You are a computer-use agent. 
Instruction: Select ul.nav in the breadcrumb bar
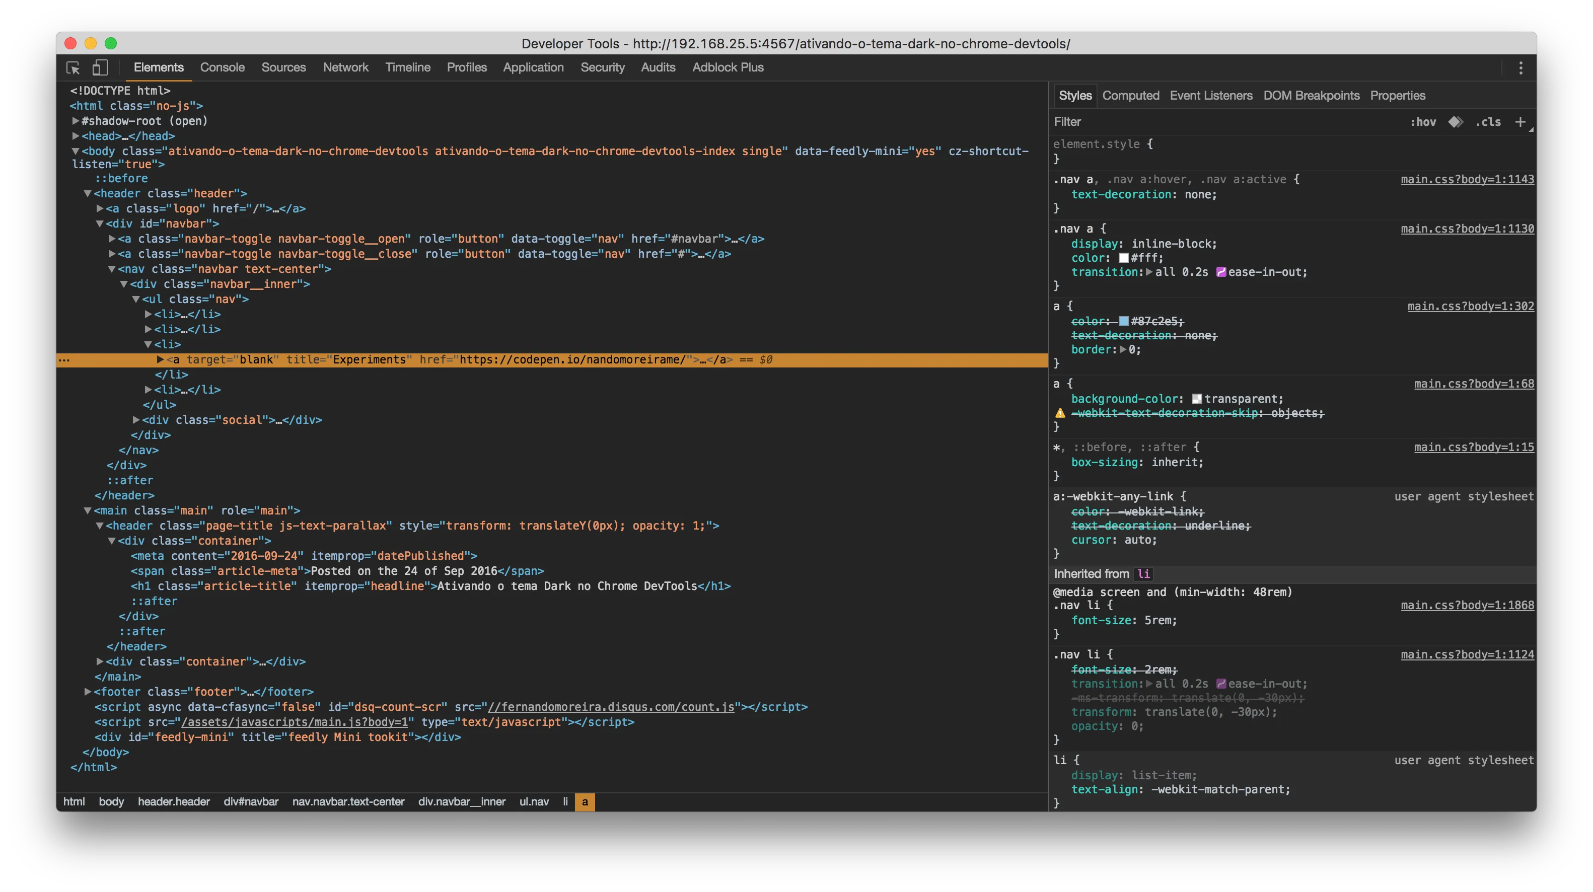pos(534,802)
